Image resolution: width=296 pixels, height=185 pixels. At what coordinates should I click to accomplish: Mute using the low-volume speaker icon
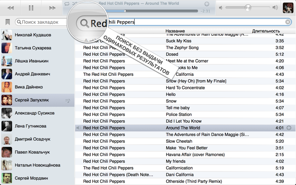tap(221, 8)
